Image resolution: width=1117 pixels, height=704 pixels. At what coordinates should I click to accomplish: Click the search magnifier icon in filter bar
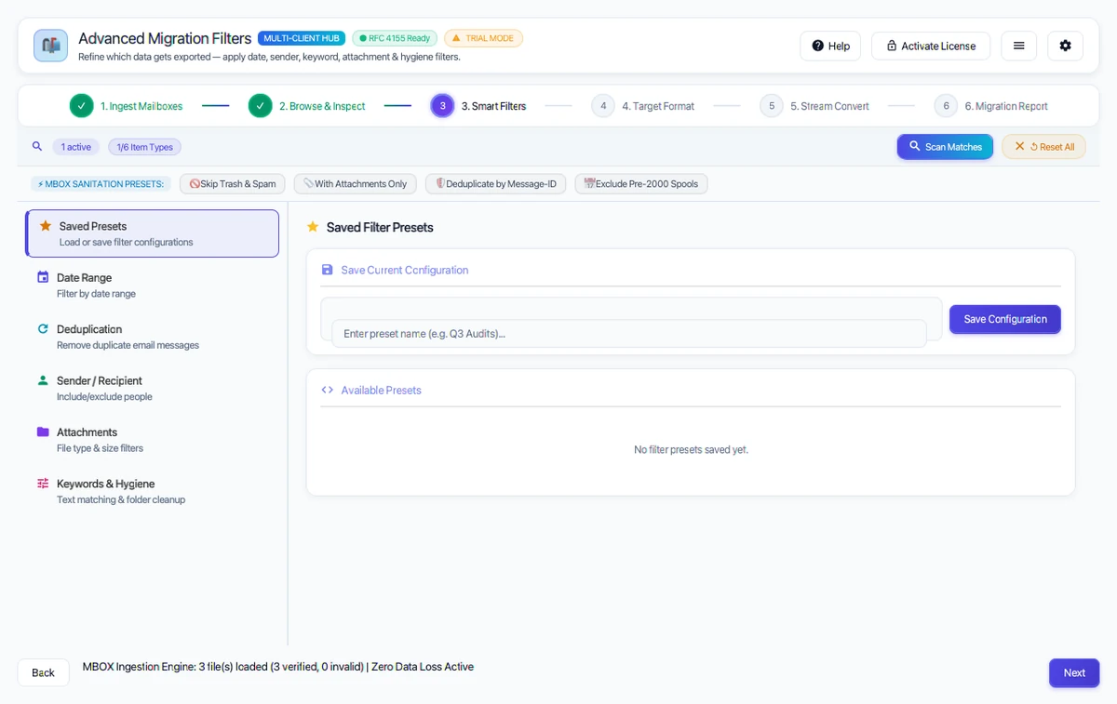pyautogui.click(x=37, y=146)
